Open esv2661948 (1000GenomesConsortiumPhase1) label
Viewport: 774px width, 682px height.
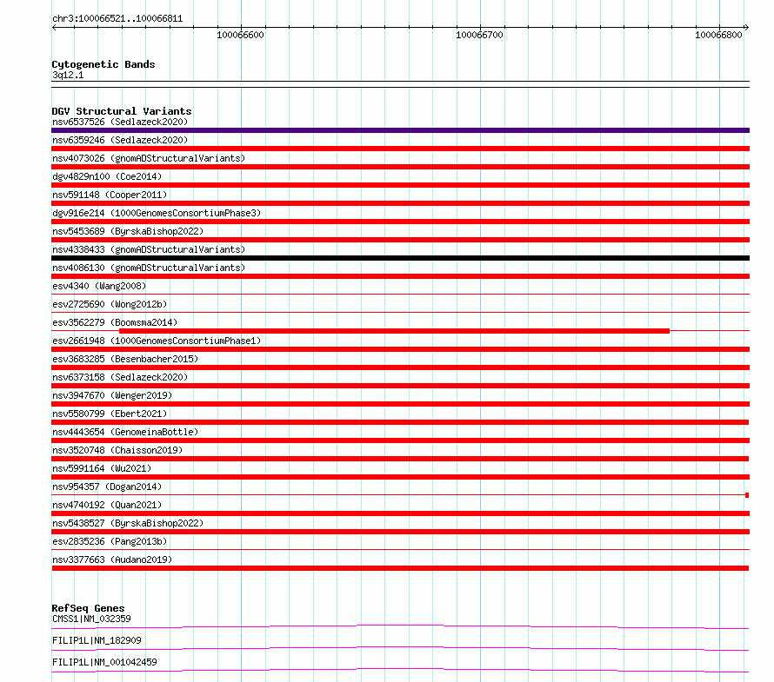[x=157, y=341]
